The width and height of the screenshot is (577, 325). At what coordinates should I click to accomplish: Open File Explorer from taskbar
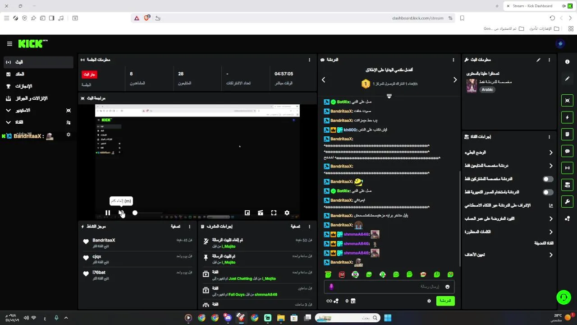coord(281,318)
